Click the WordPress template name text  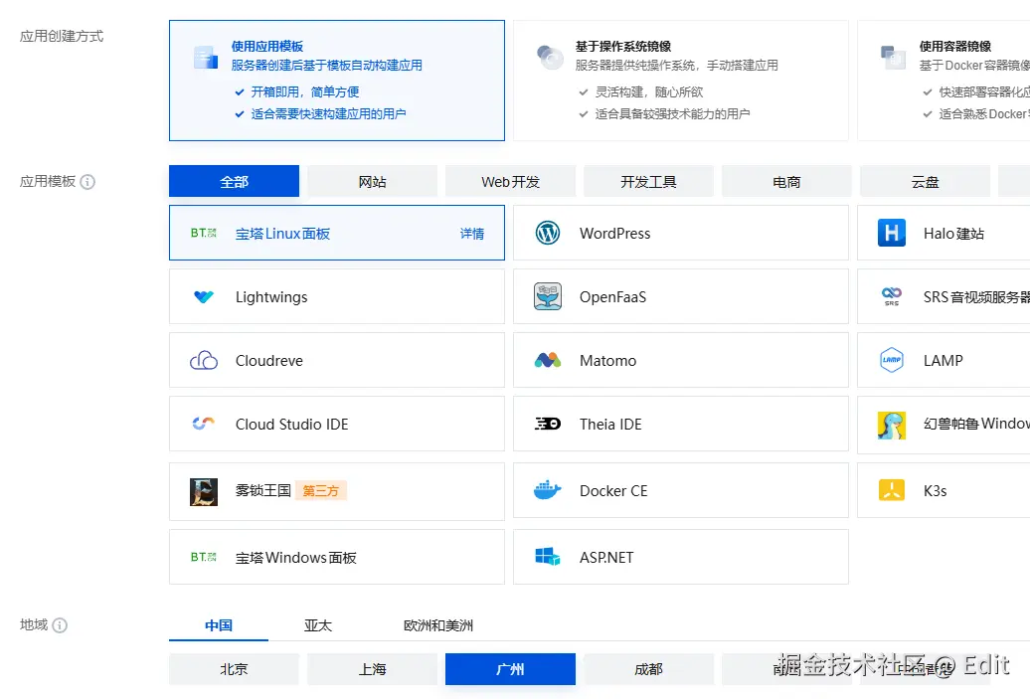(614, 234)
